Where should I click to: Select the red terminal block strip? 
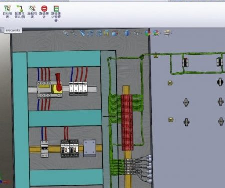click(x=127, y=123)
